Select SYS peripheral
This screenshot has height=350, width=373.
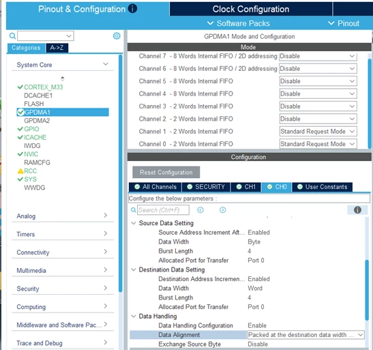(30, 179)
